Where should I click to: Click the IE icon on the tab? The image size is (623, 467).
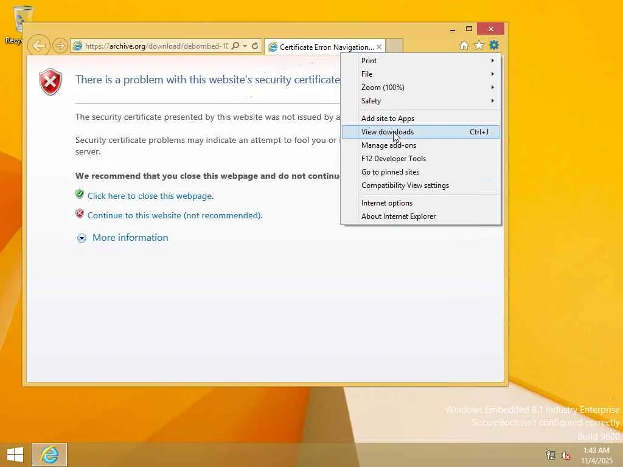tap(273, 47)
